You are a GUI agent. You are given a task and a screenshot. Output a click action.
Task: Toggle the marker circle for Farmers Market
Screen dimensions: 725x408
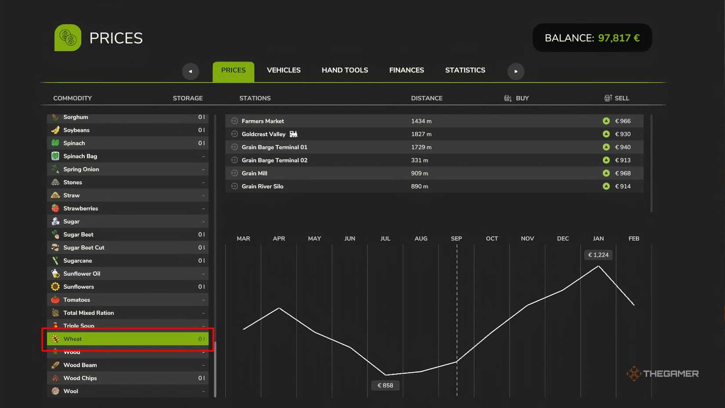pyautogui.click(x=235, y=121)
